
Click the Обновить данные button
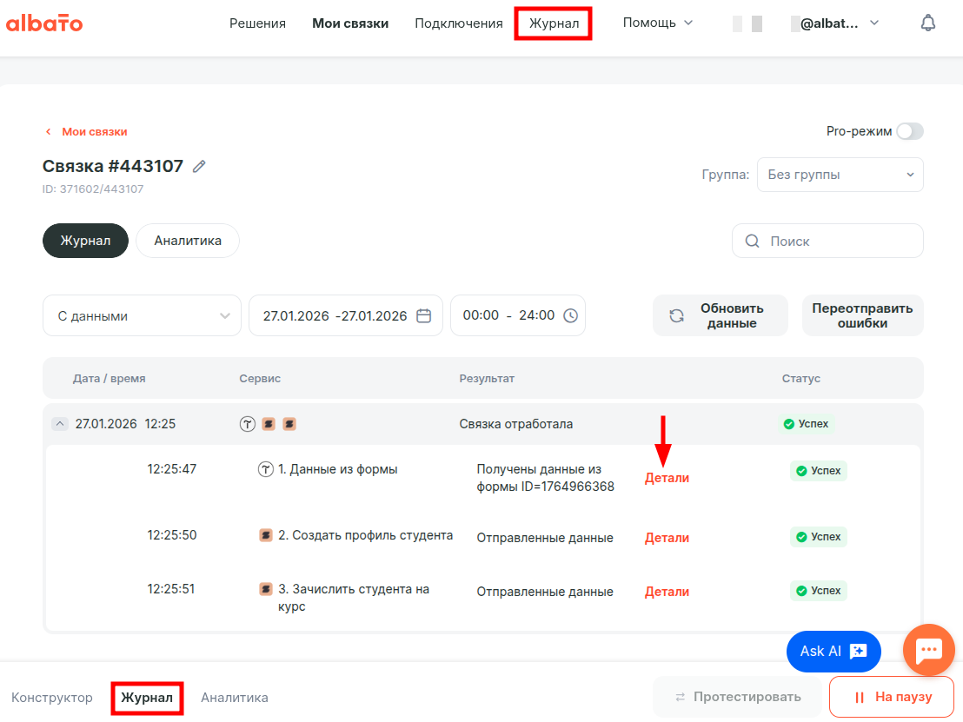click(720, 316)
